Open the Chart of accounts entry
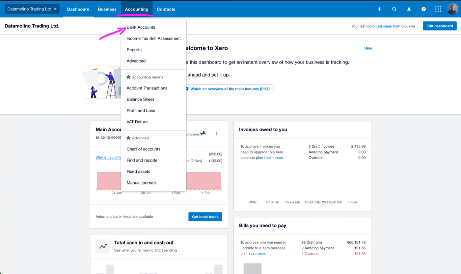Screen dimensions: 461x274 pyautogui.click(x=143, y=149)
